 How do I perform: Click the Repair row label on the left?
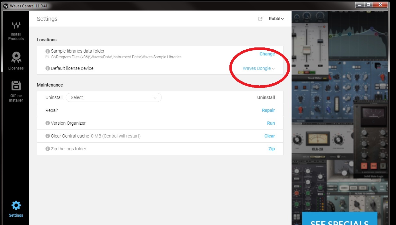pos(52,110)
